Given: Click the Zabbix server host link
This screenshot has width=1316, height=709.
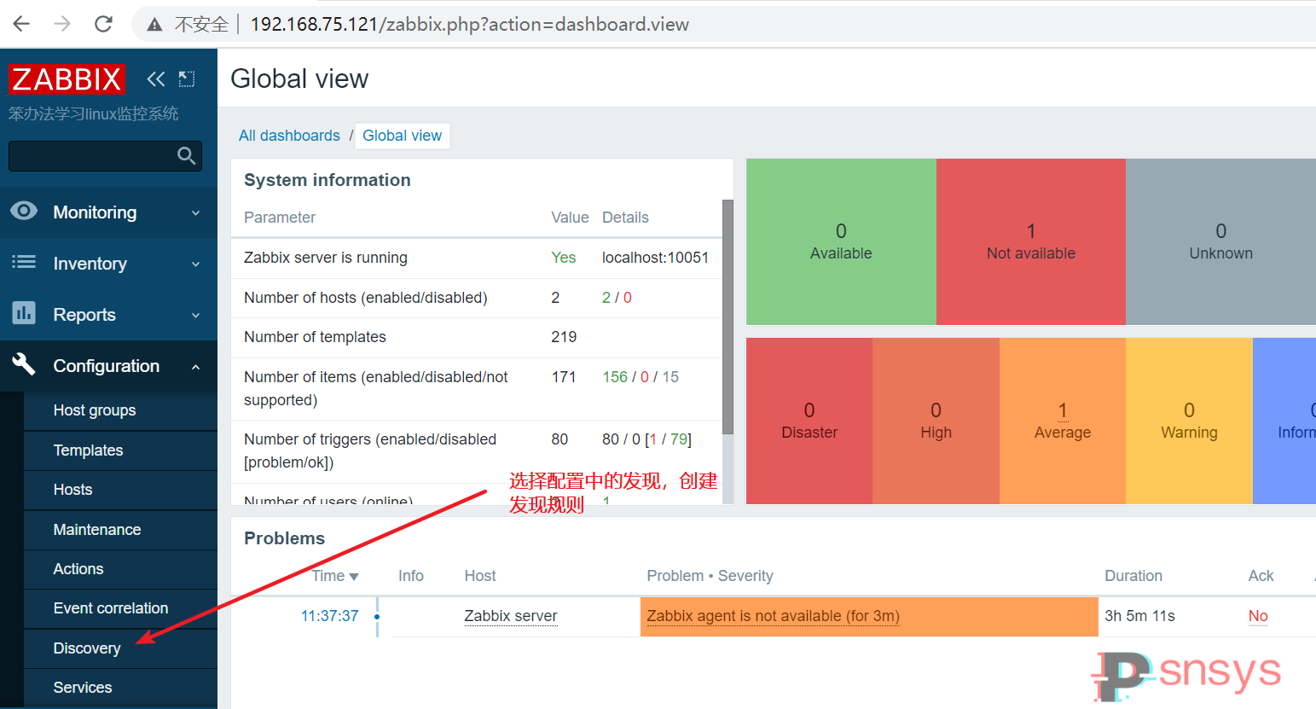Looking at the screenshot, I should (511, 616).
